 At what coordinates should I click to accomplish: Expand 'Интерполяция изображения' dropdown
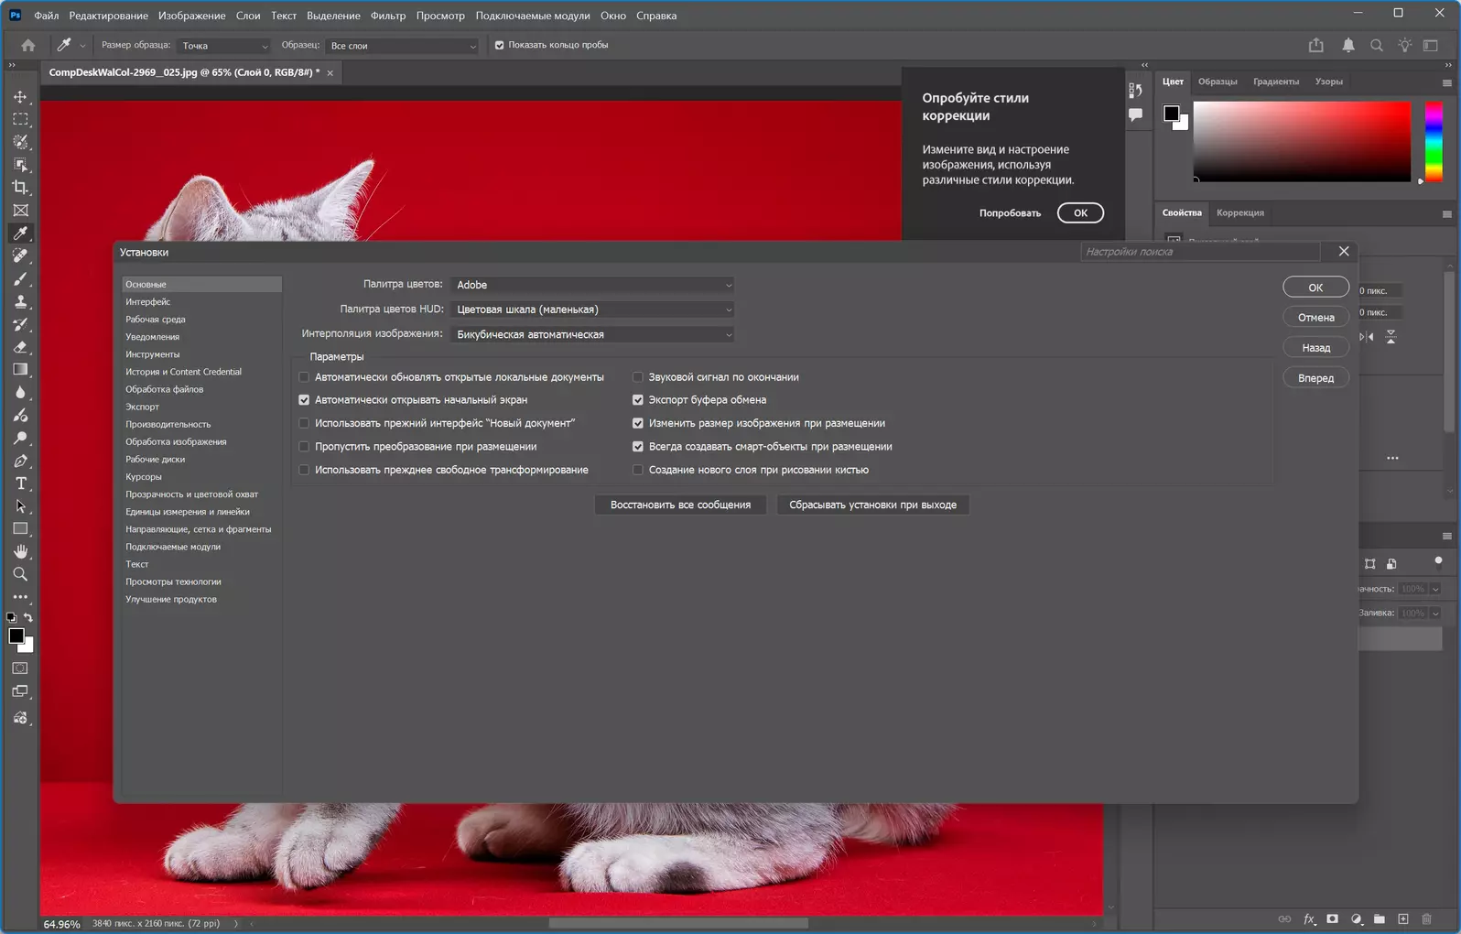[593, 334]
